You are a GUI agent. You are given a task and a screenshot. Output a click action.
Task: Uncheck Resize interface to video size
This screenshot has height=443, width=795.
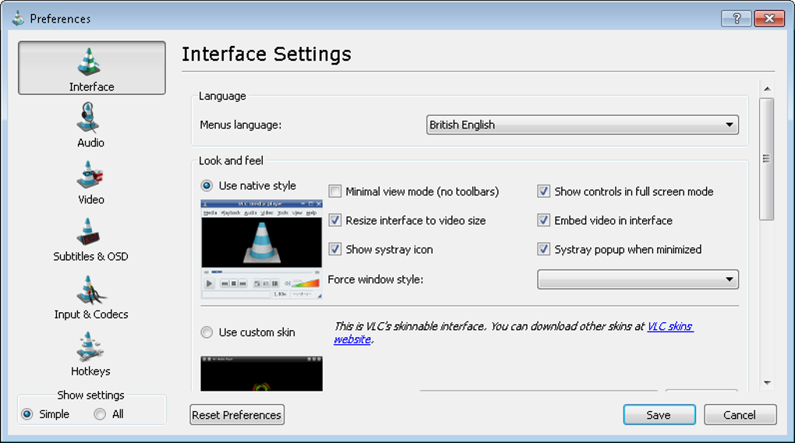335,220
